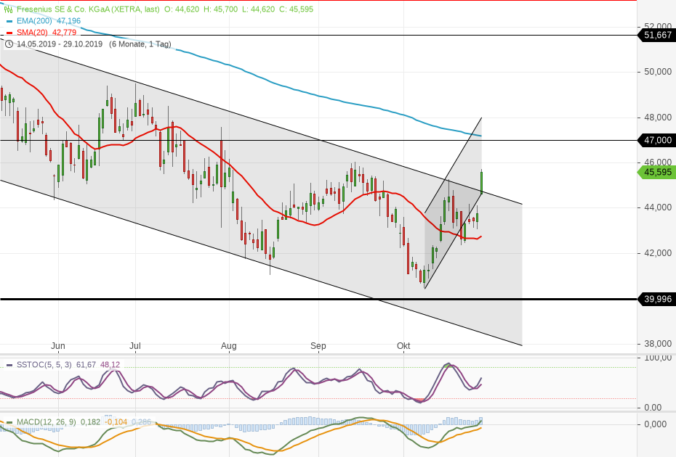Select the SSTOC(5, 5, 3) indicator label
This screenshot has height=457, width=676.
click(44, 365)
